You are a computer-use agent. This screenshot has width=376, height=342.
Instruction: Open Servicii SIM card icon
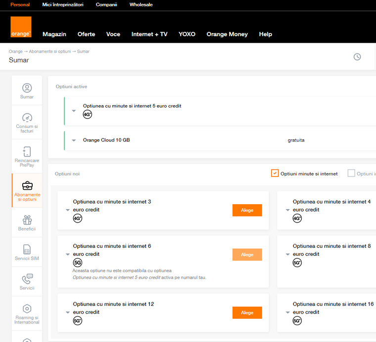coord(27,249)
